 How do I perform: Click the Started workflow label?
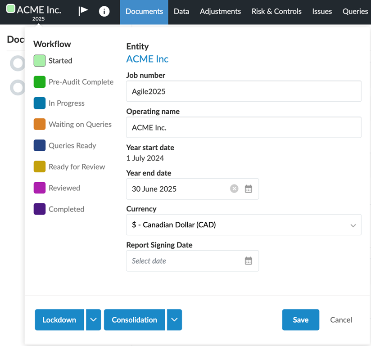click(60, 61)
